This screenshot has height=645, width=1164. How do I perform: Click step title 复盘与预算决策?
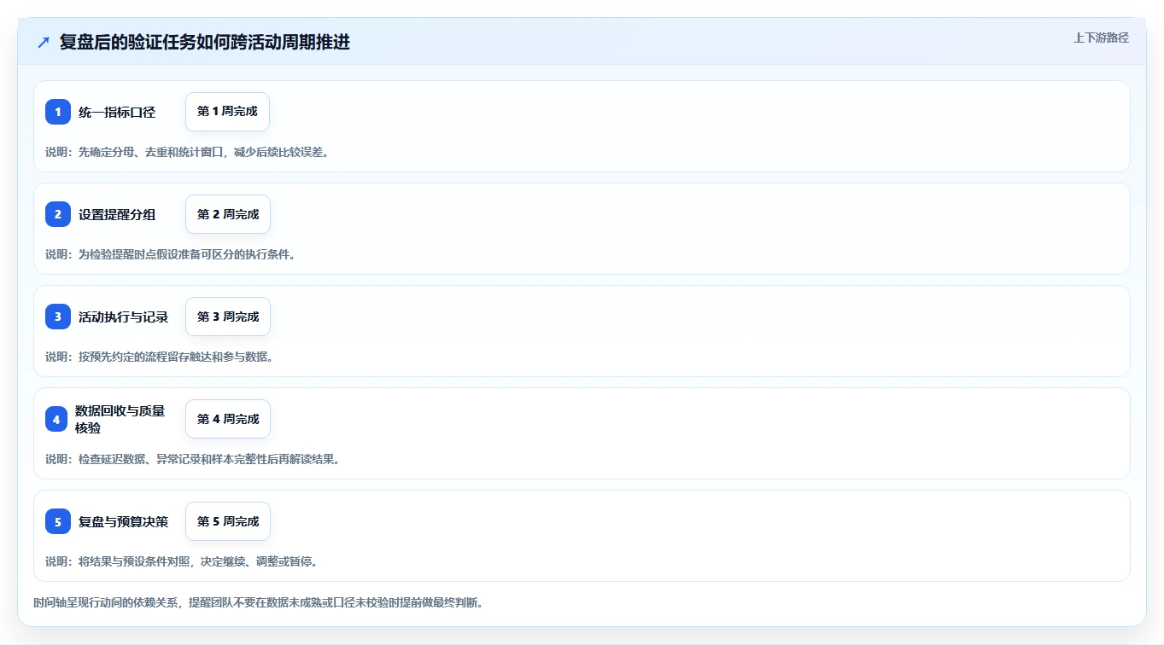tap(124, 521)
